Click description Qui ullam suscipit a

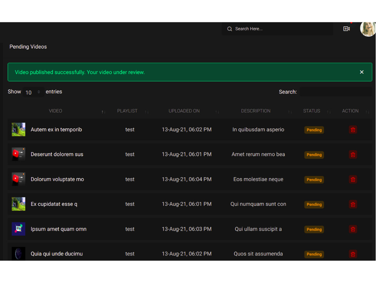(x=258, y=229)
